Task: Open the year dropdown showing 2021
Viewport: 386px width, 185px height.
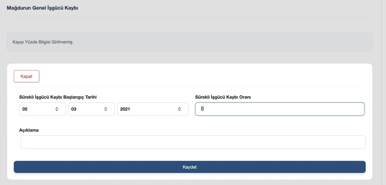Action: pos(153,109)
